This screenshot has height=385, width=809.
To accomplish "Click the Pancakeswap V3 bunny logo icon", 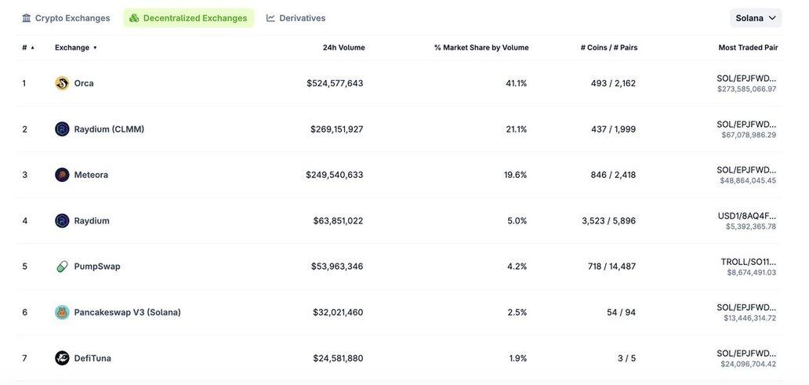I will (62, 312).
